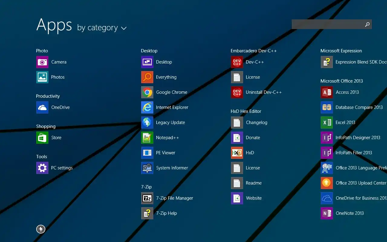Launch Dev-C++ icon
Screen dimensions: 387x242
pos(237,62)
